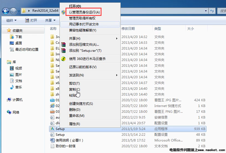Click the Forward navigation arrow
Screen dimensions: 226x153
(13, 11)
